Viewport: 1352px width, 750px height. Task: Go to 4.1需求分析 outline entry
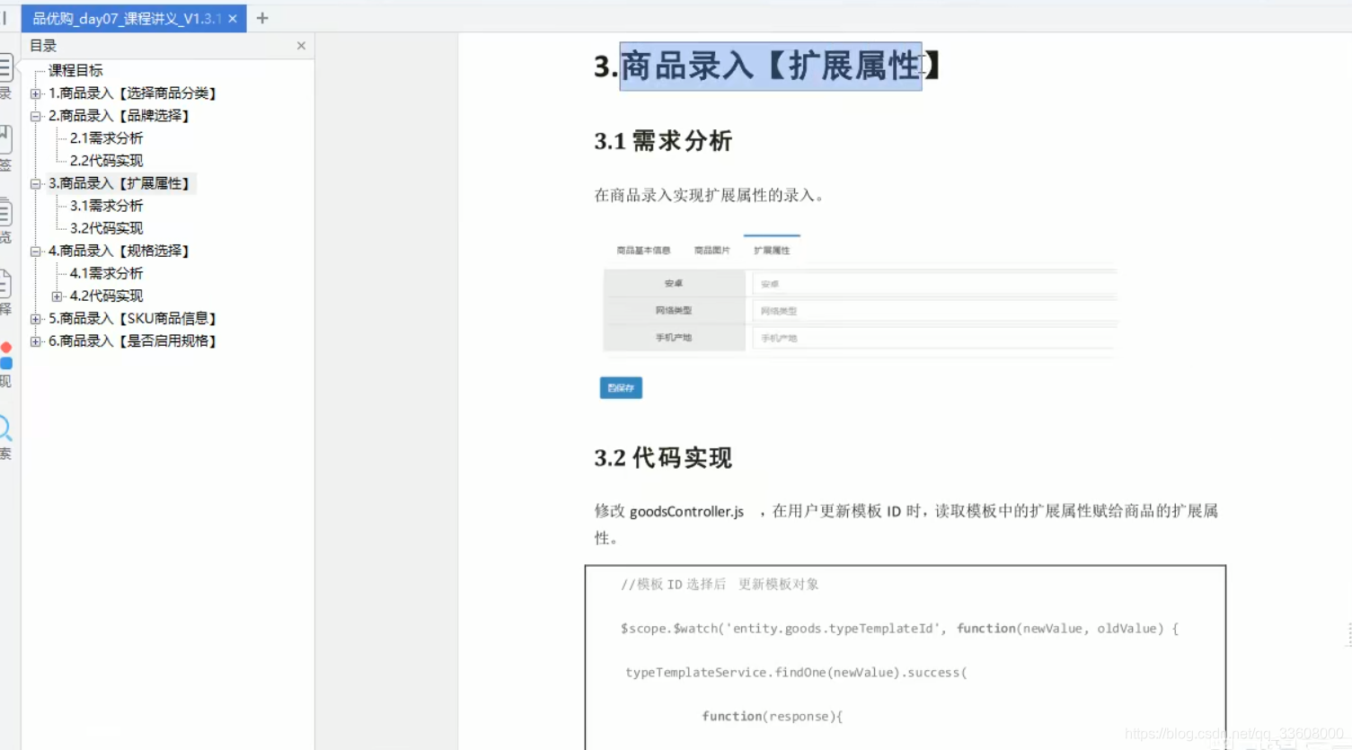[106, 273]
